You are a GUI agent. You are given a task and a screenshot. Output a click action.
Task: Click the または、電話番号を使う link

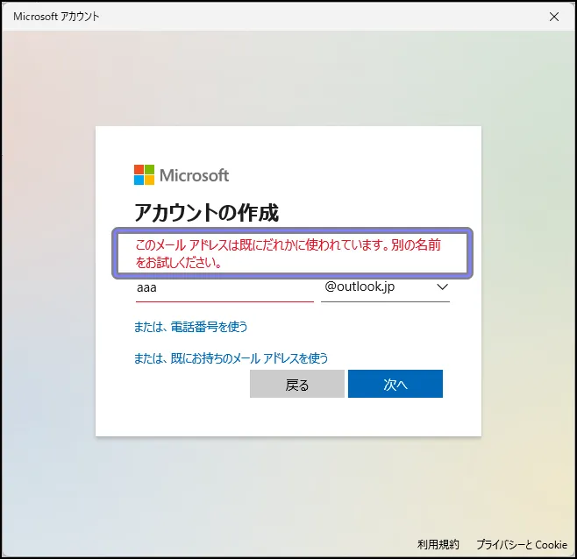(x=190, y=327)
